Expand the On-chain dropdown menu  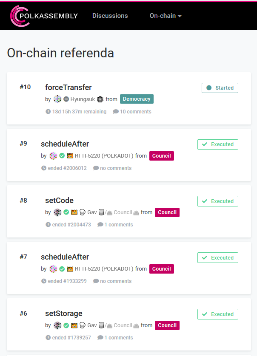click(x=166, y=16)
